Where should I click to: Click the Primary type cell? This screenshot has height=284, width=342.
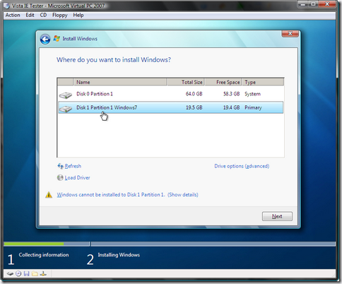pyautogui.click(x=253, y=107)
